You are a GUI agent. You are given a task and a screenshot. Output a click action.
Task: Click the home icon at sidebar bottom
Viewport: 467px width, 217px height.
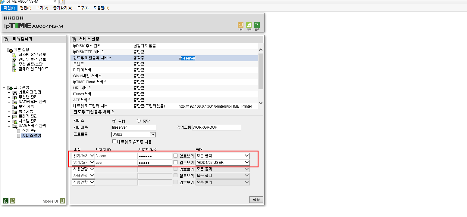tap(5, 201)
